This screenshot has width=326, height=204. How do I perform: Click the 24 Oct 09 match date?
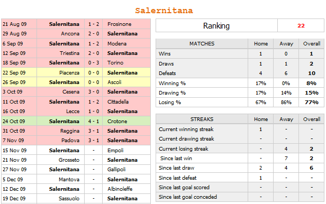tap(14, 121)
